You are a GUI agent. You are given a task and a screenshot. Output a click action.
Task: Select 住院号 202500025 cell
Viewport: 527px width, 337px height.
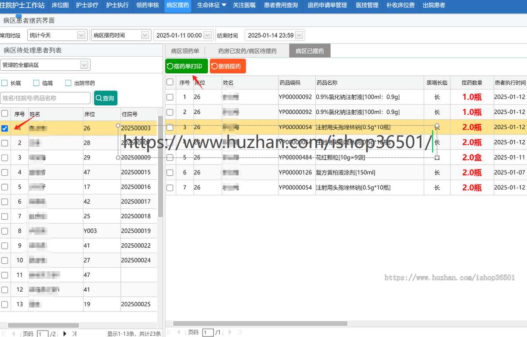[138, 304]
